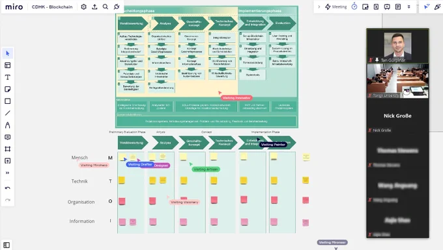443x250 pixels.
Task: Select the Pen drawing tool
Action: pos(8,125)
